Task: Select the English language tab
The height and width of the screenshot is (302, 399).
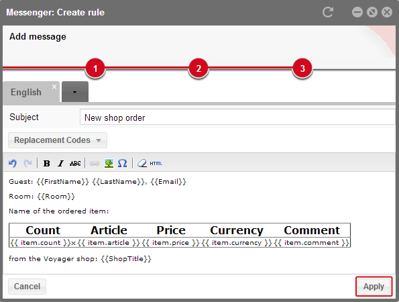Action: (26, 92)
